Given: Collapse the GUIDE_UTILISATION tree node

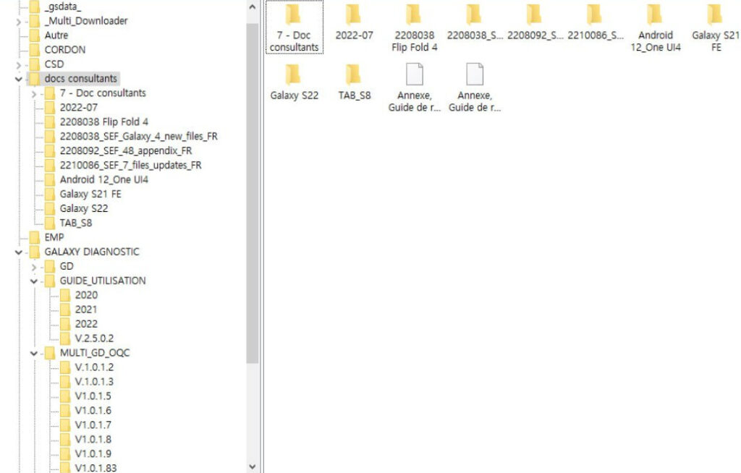Looking at the screenshot, I should [x=33, y=281].
